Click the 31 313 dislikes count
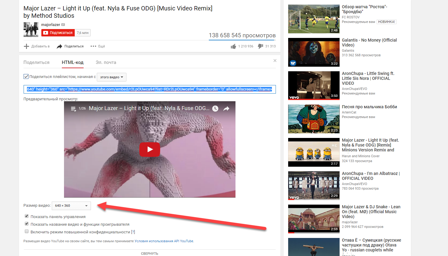The image size is (448, 256). pyautogui.click(x=270, y=46)
